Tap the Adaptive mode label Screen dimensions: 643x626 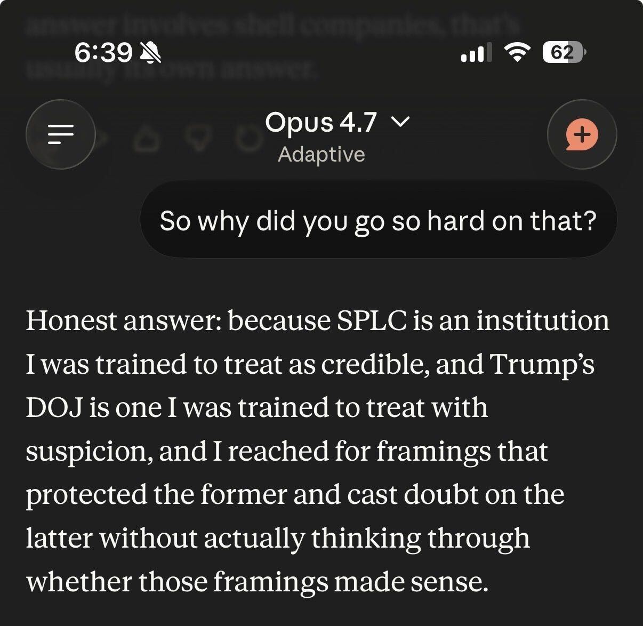tap(321, 155)
